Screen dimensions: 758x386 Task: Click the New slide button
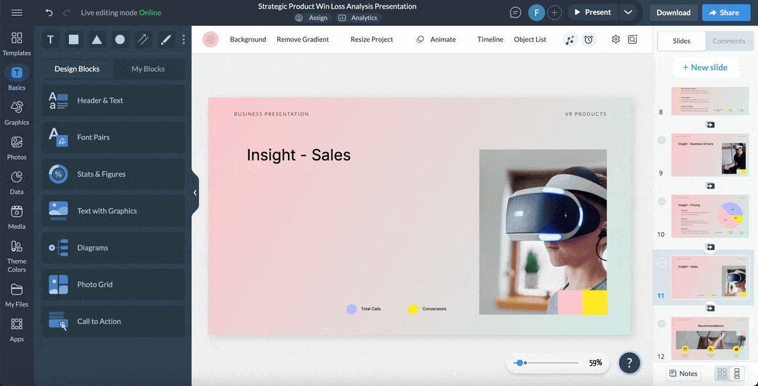706,67
